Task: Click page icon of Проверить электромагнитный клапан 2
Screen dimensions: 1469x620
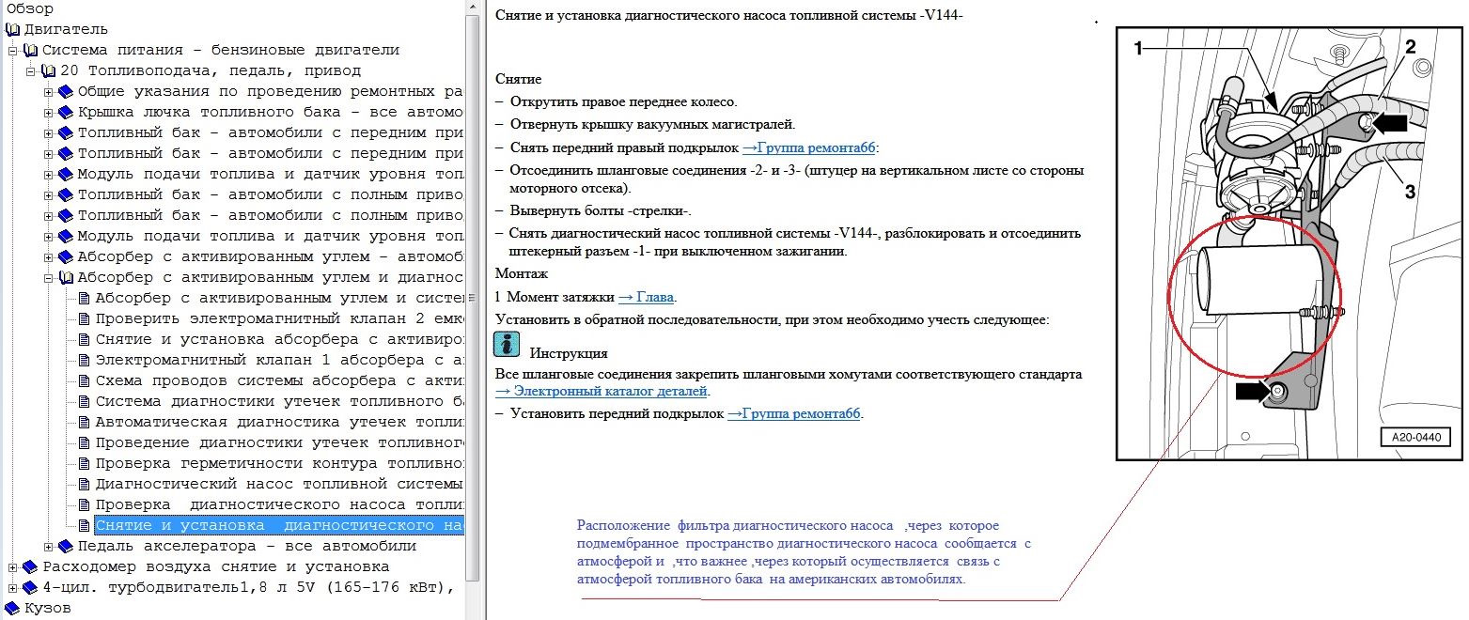Action: (x=85, y=319)
